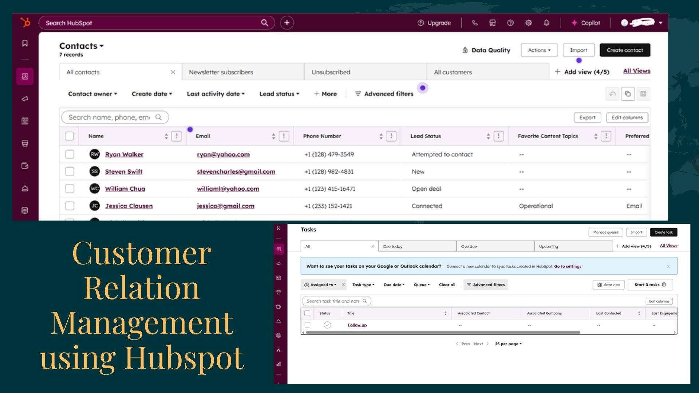
Task: Mark the Follow up task complete
Action: pyautogui.click(x=327, y=325)
